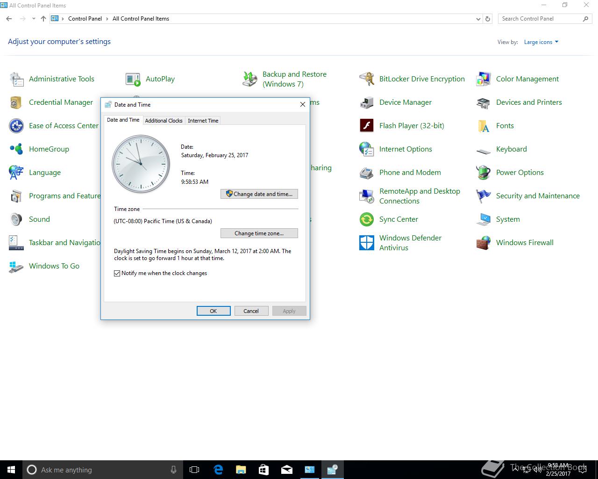The height and width of the screenshot is (479, 598).
Task: Open Color Management icon
Action: (x=484, y=79)
